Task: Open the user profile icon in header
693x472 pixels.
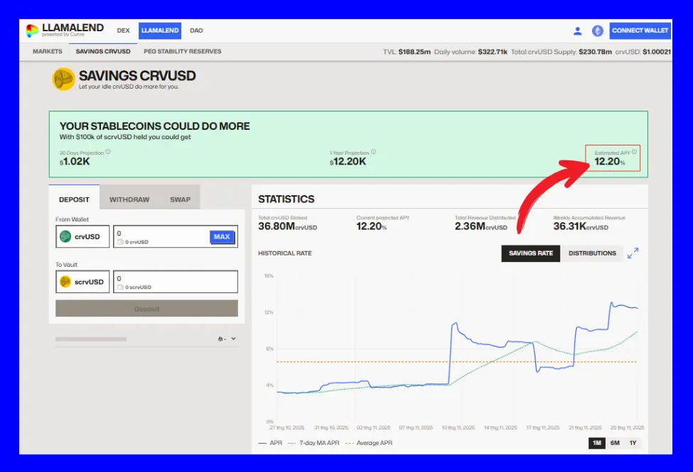Action: 578,31
